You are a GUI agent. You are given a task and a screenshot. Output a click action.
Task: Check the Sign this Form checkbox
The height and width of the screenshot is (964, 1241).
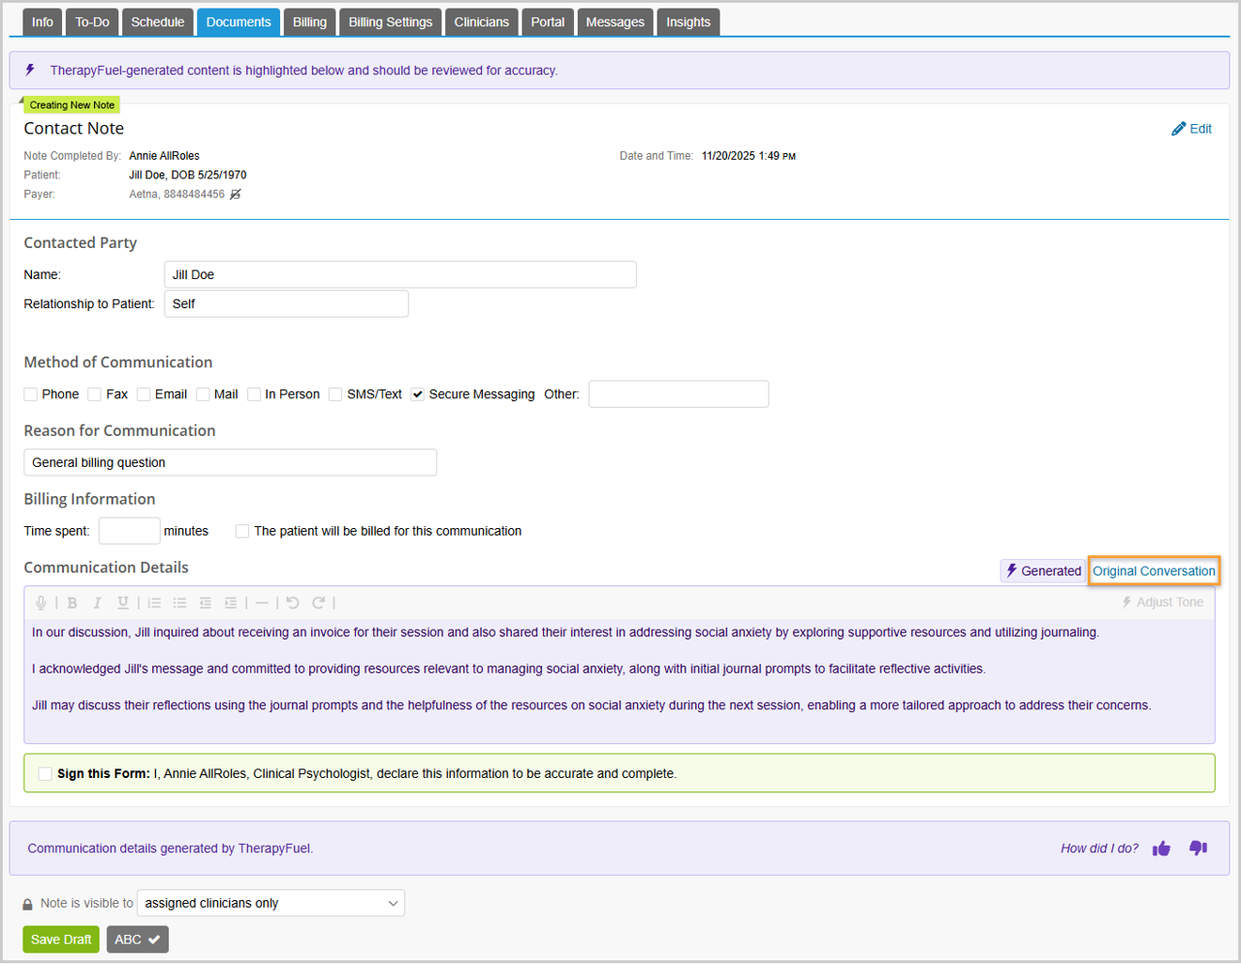pyautogui.click(x=46, y=774)
